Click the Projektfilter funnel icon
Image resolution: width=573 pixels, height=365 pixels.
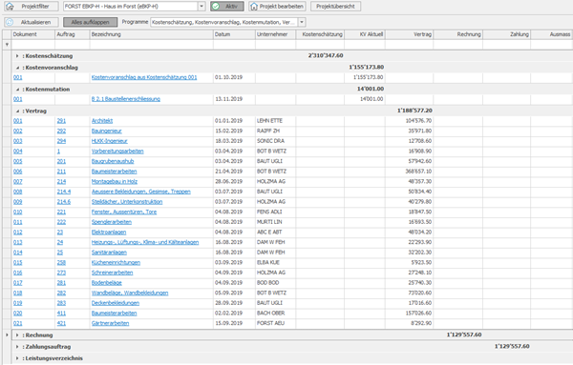(x=10, y=7)
